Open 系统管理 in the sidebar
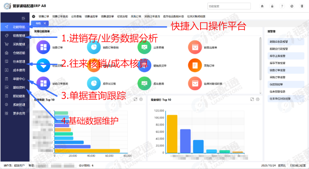309x169 pixels. 15,105
